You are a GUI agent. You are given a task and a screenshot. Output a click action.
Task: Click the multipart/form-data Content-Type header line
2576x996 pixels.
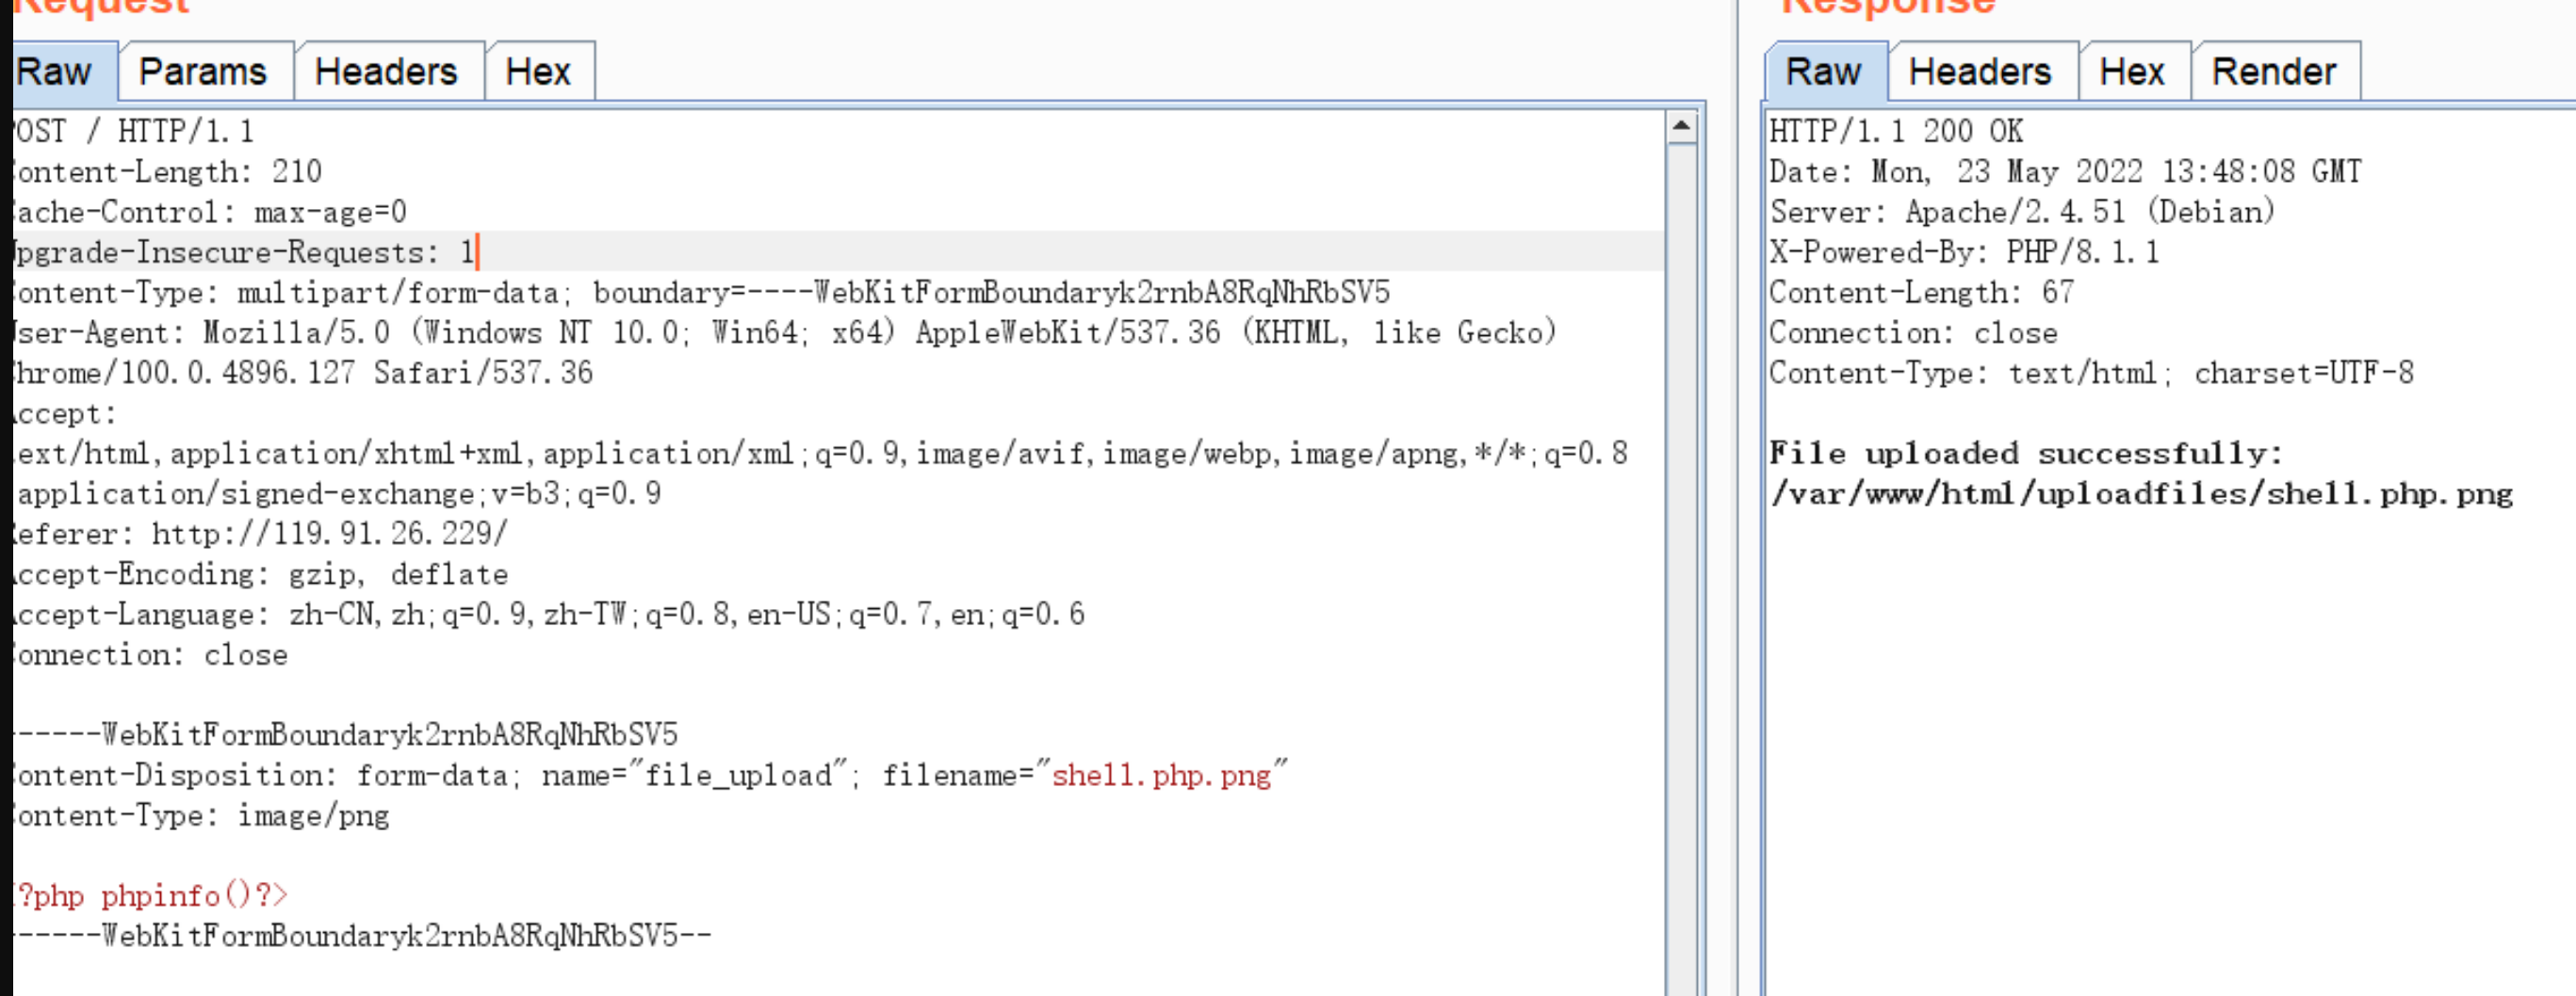[702, 293]
